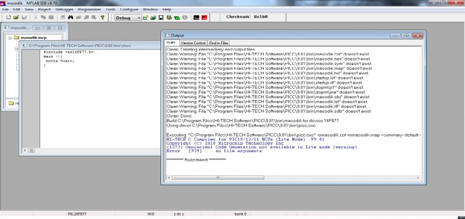The height and width of the screenshot is (219, 465).
Task: Click PIC16F877 in the status bar
Action: [77, 214]
